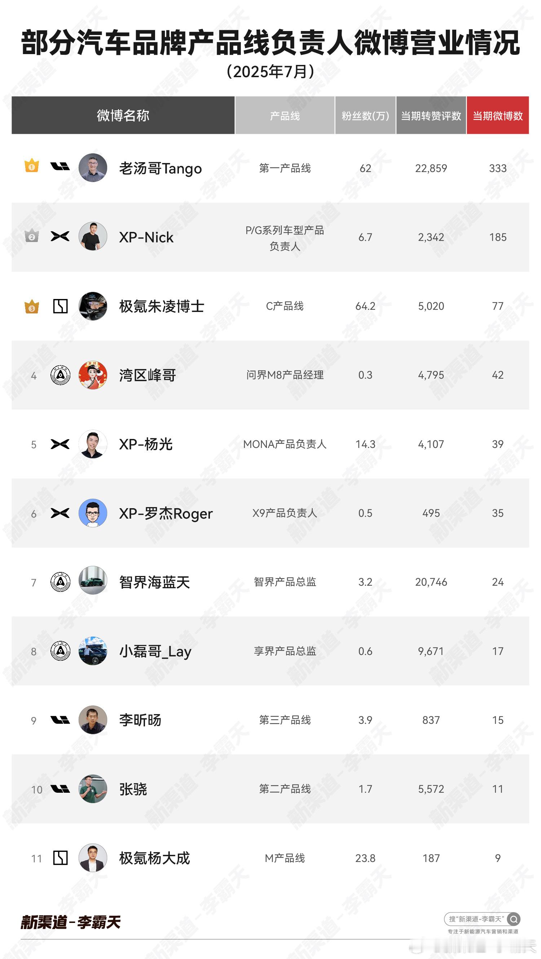Image resolution: width=541 pixels, height=959 pixels.
Task: Open 老汤哥Tango profile avatar
Action: pyautogui.click(x=93, y=167)
